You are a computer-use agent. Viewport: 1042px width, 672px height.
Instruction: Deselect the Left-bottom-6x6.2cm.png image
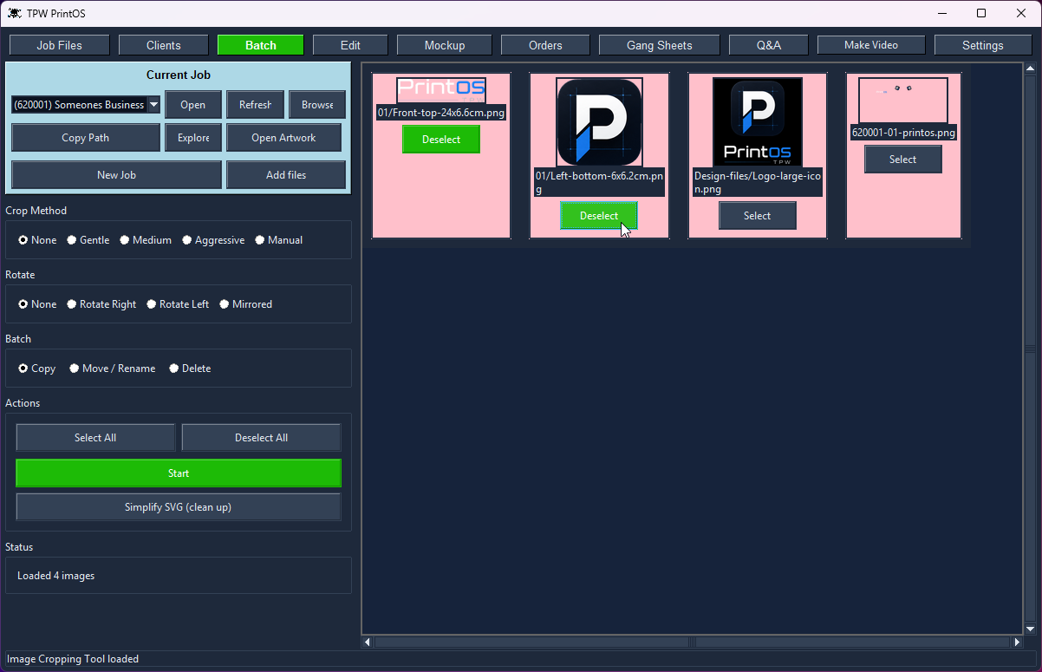(x=599, y=216)
